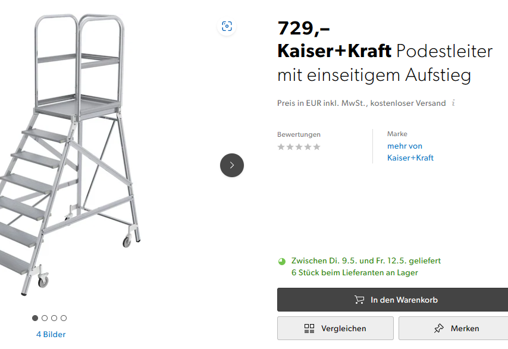Click the pin icon on Merken

pyautogui.click(x=438, y=329)
